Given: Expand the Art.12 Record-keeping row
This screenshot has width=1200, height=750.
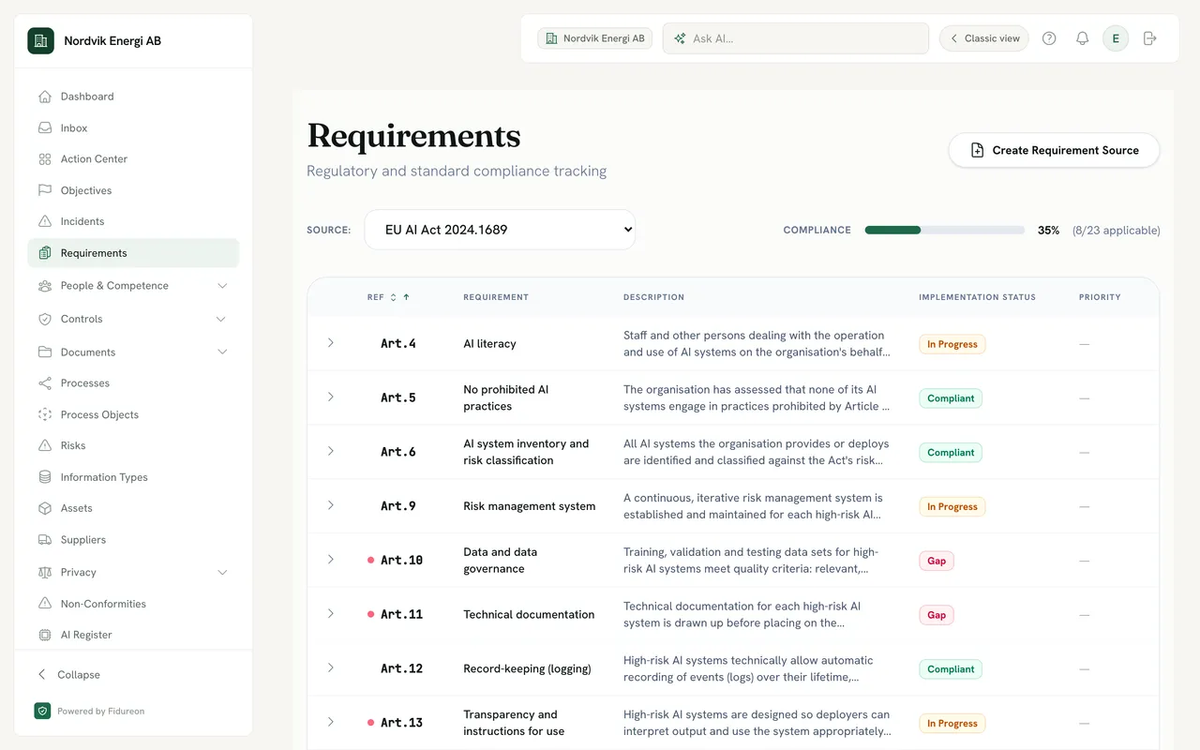Looking at the screenshot, I should click(331, 668).
